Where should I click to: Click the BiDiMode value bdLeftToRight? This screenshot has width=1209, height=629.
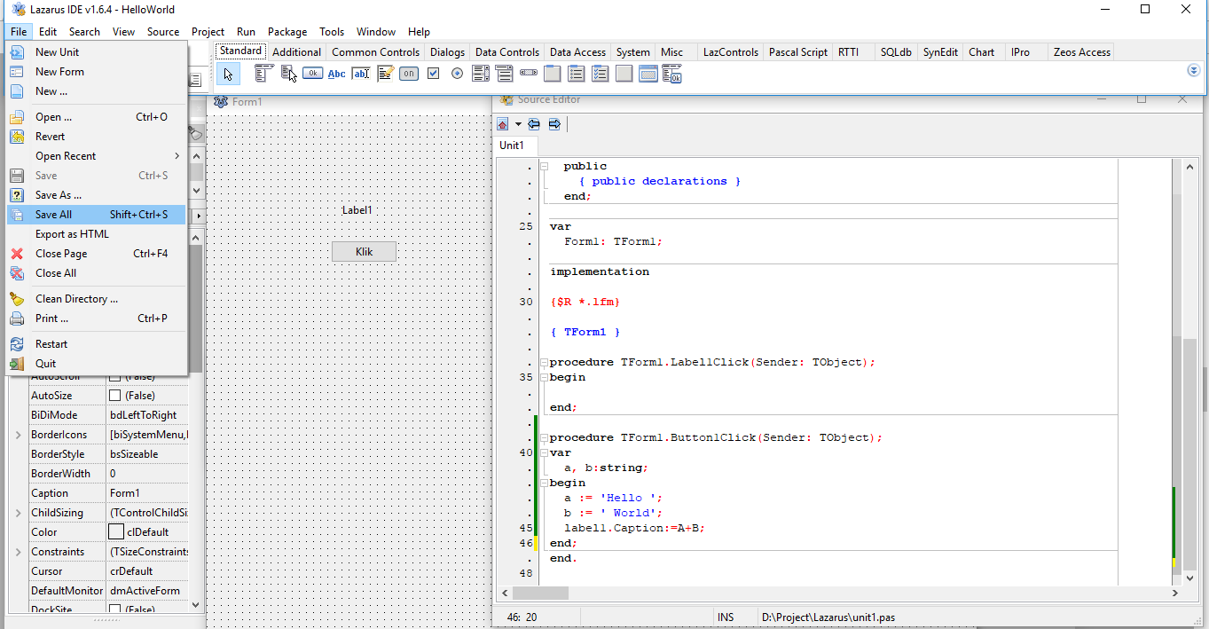[x=147, y=415]
